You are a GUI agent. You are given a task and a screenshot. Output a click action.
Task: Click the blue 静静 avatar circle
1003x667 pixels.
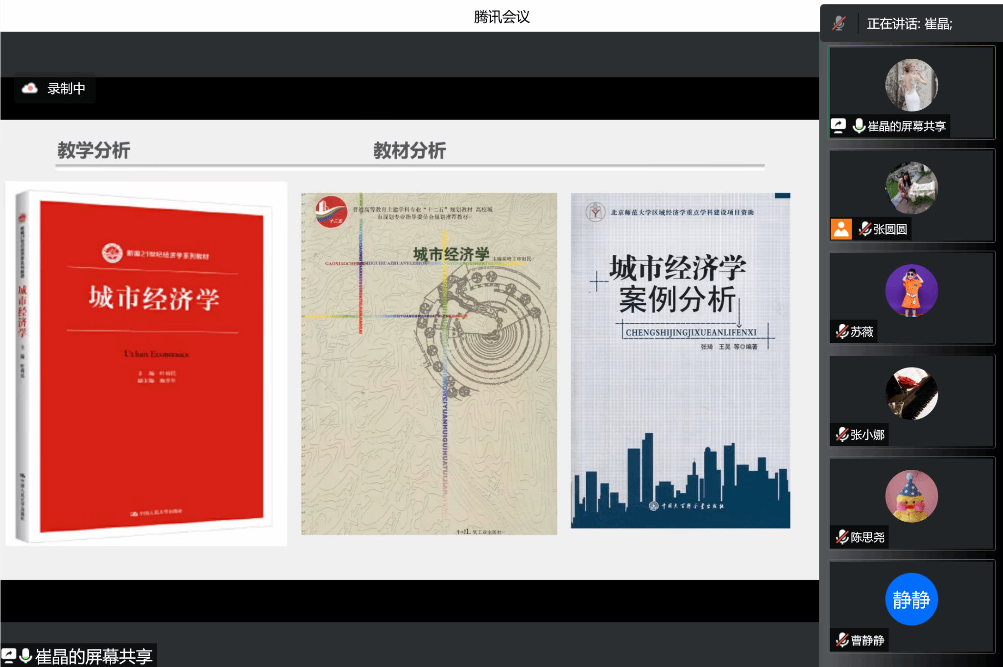(911, 599)
